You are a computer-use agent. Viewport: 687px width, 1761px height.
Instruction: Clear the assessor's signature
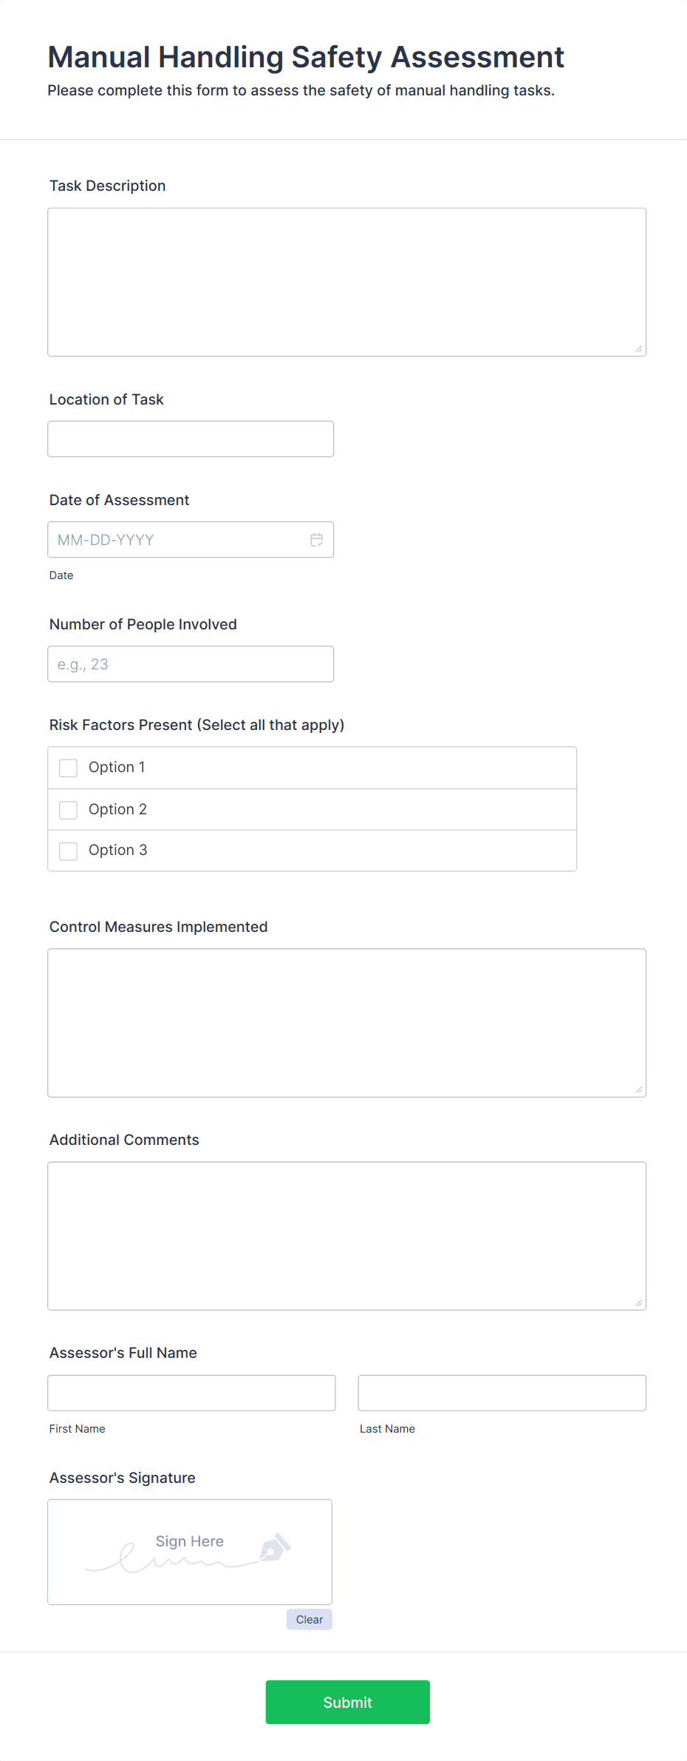coord(309,1619)
